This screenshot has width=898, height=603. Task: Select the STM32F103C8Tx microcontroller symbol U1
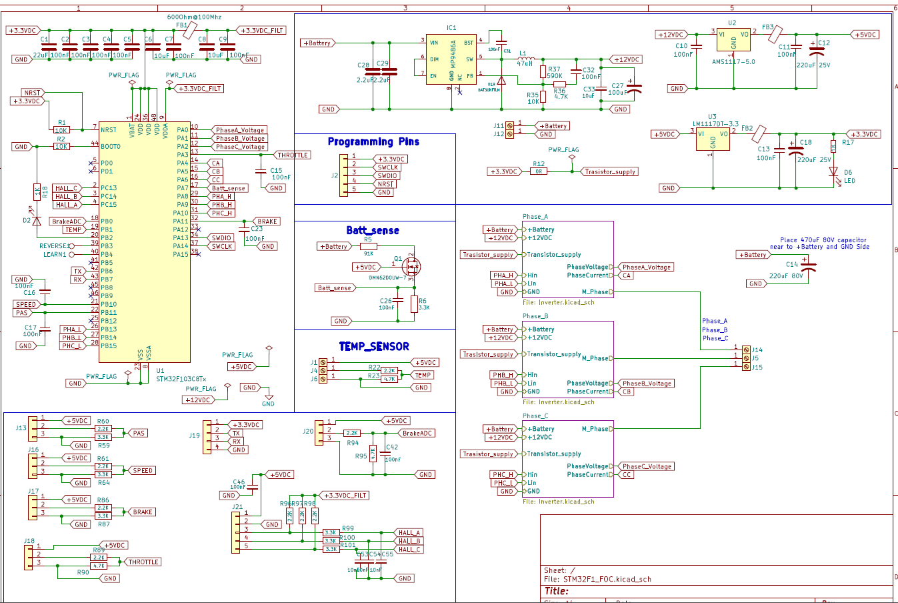pos(145,242)
